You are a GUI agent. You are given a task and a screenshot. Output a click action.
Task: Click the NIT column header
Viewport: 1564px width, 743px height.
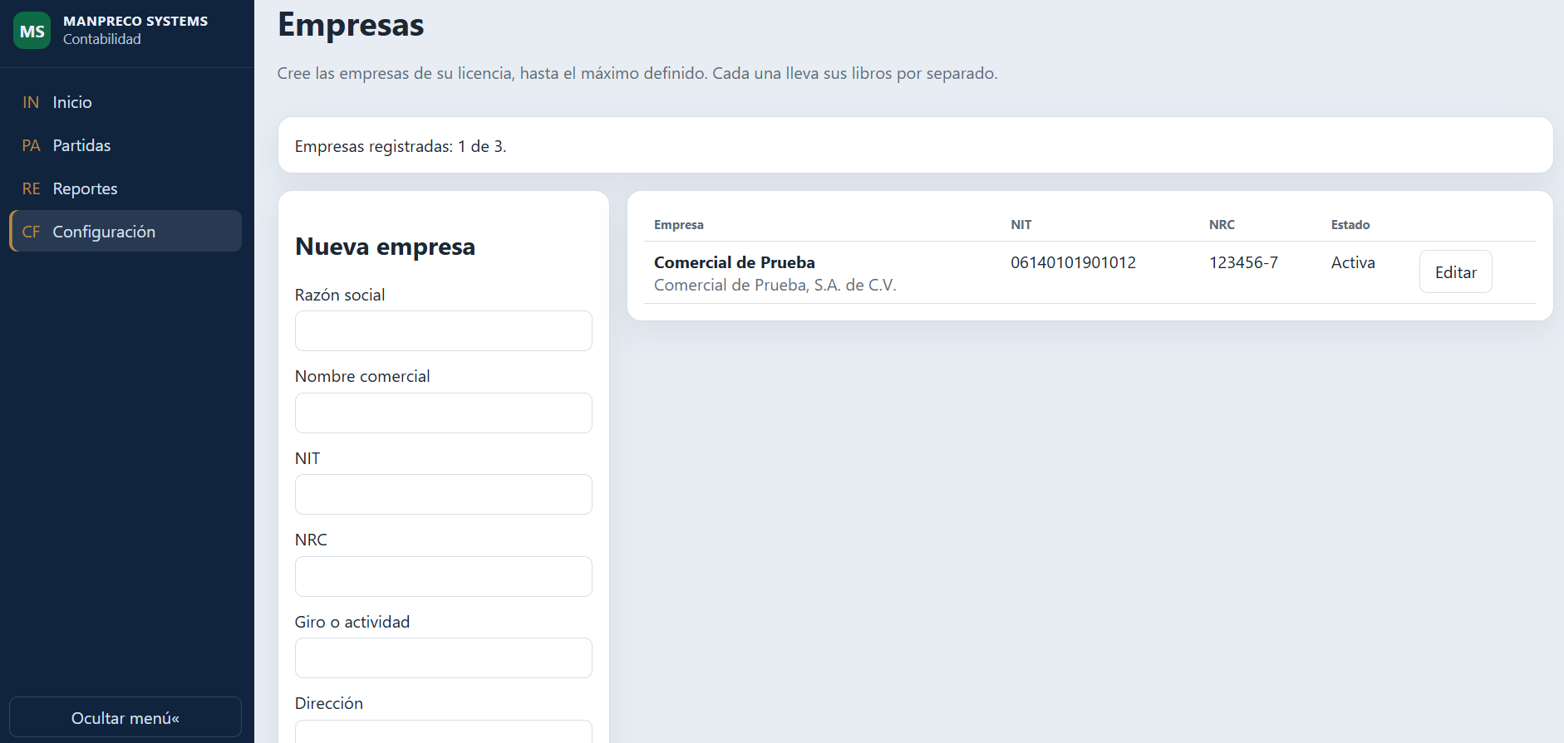tap(1021, 225)
